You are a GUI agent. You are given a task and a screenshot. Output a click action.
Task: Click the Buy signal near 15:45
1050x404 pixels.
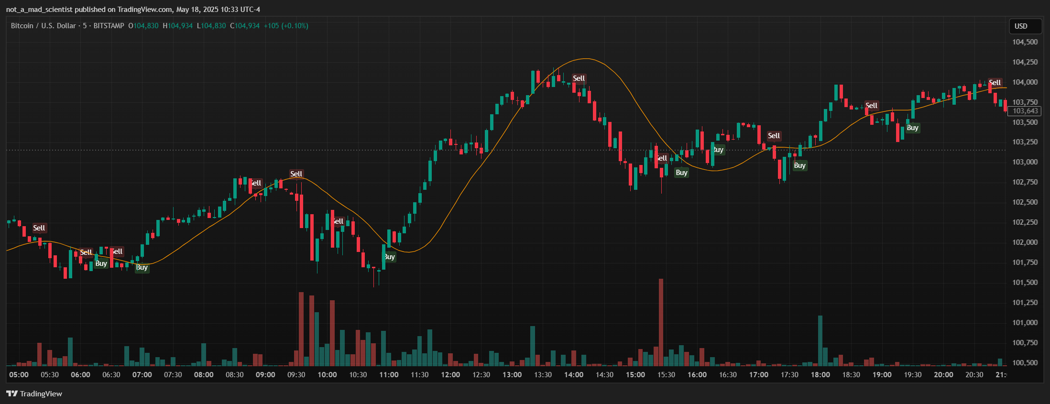pos(682,173)
